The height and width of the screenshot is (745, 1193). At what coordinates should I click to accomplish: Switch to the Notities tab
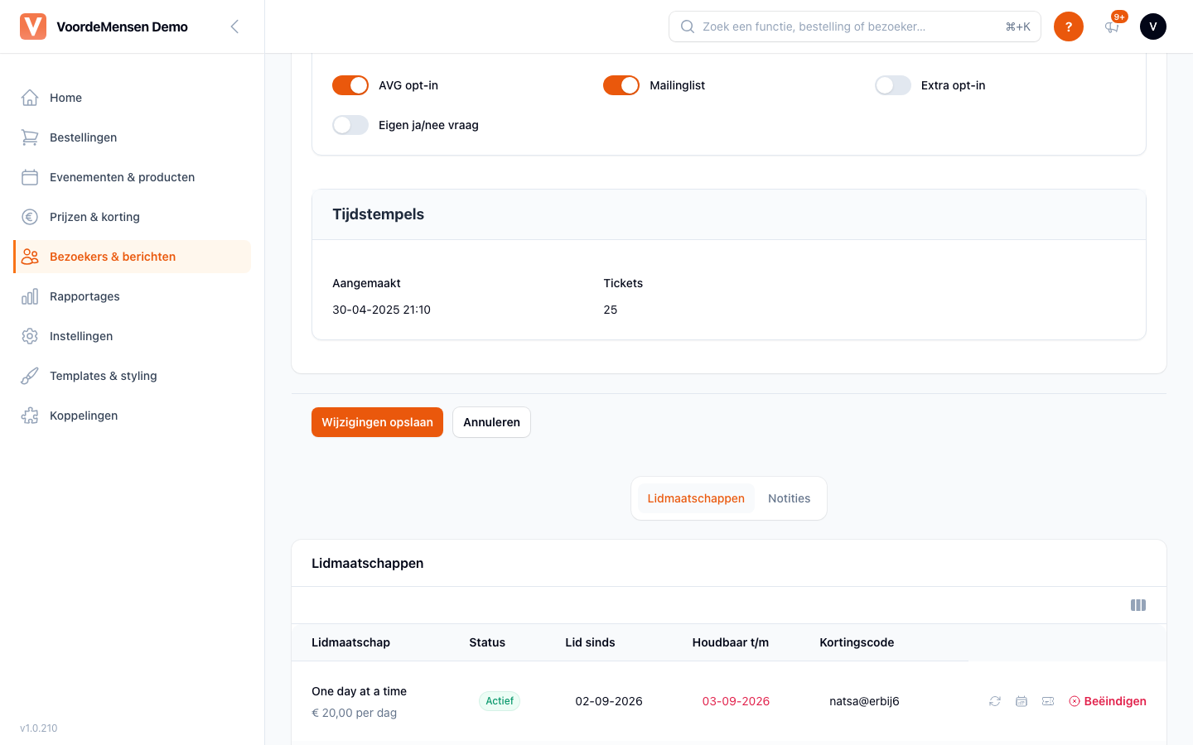pos(789,498)
